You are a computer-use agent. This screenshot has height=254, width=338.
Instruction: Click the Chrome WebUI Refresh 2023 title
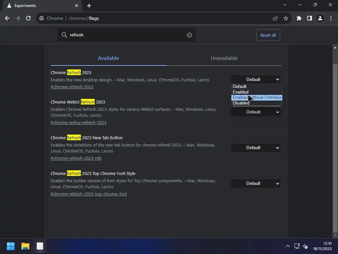[78, 102]
